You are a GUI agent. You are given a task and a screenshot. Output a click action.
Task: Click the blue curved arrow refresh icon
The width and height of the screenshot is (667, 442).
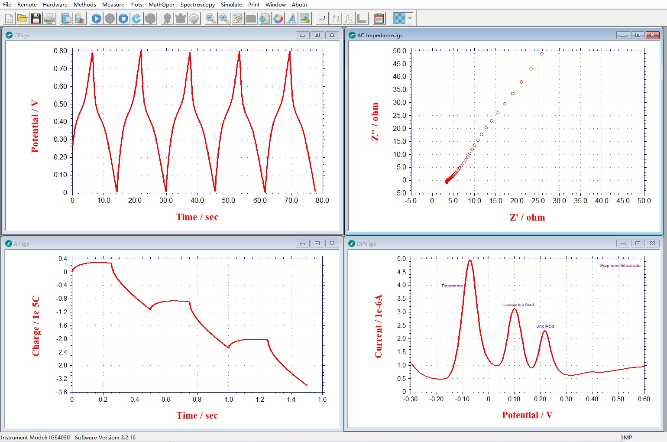[137, 19]
